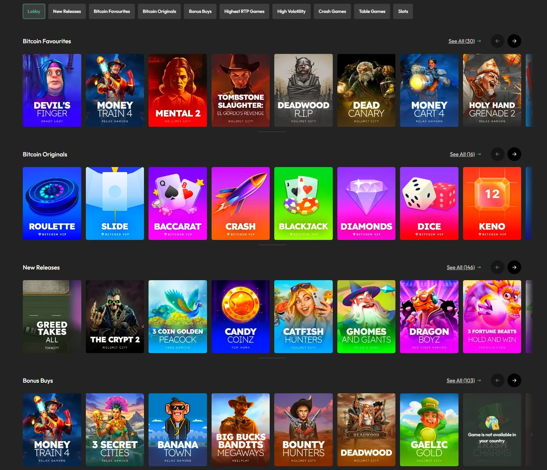Image resolution: width=547 pixels, height=470 pixels.
Task: Open the Table Games tab
Action: pyautogui.click(x=372, y=11)
